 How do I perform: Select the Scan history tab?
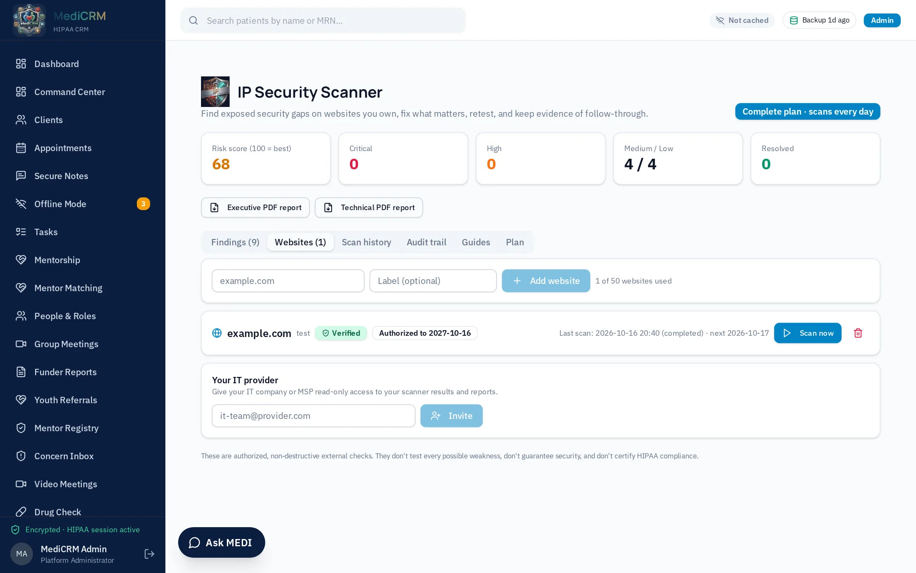coord(366,242)
